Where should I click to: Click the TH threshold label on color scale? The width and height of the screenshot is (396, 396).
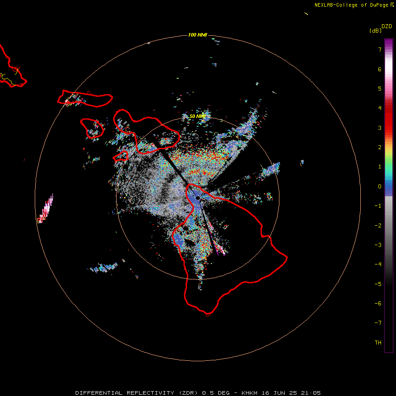pyautogui.click(x=378, y=343)
